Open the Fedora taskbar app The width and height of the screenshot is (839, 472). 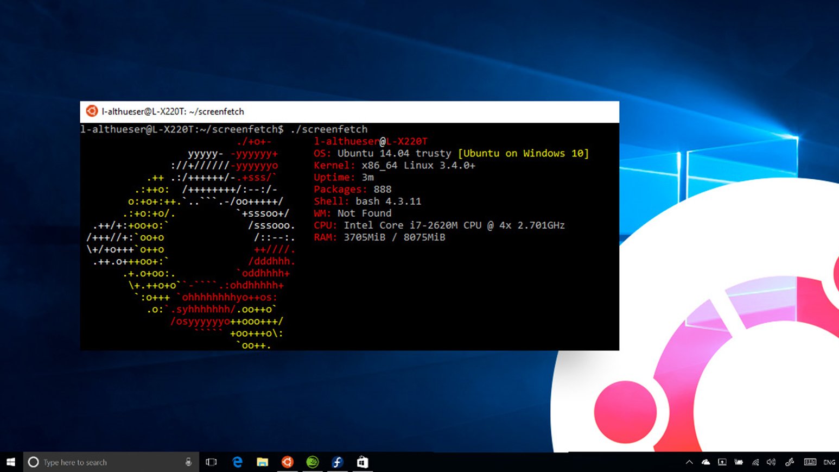pos(338,462)
